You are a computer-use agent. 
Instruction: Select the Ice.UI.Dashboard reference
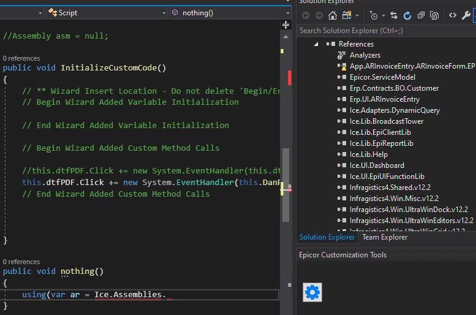coord(377,165)
